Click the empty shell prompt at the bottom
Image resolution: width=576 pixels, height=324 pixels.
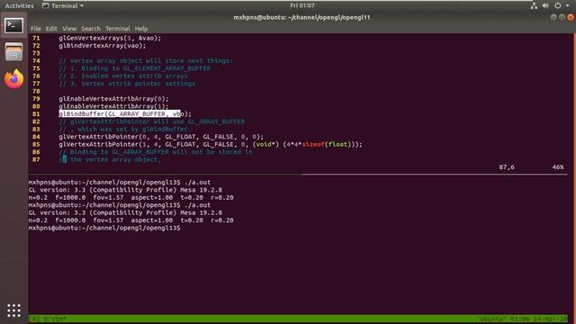pyautogui.click(x=104, y=228)
